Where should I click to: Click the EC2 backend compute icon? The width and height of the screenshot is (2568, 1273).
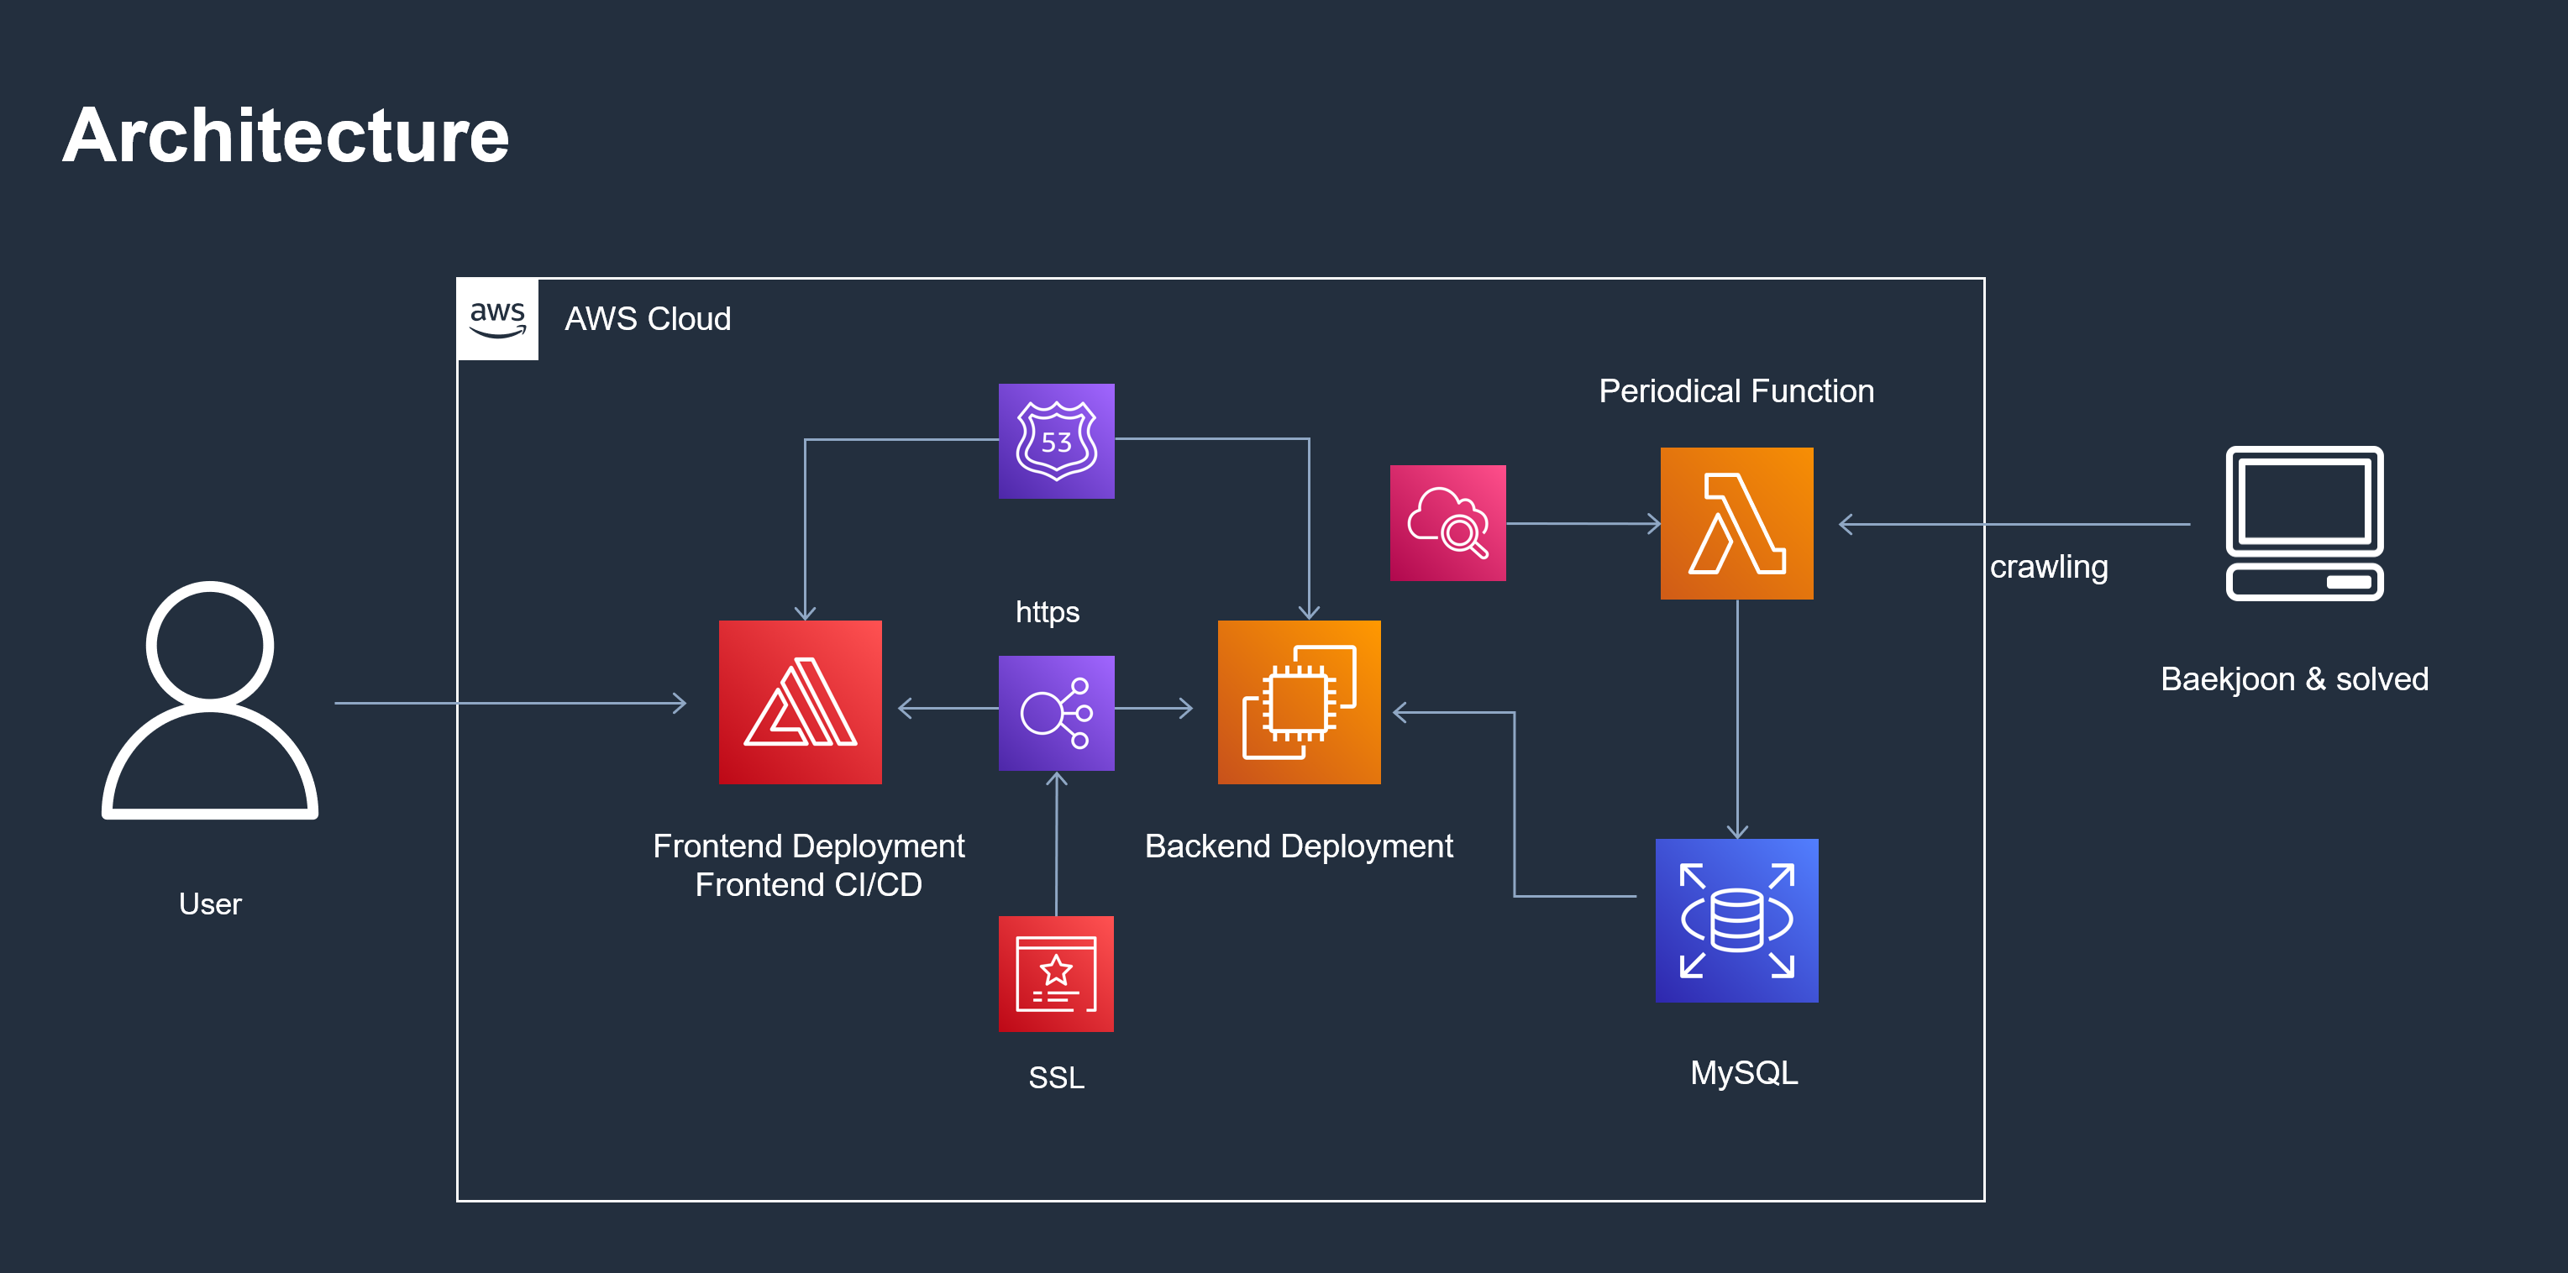(x=1299, y=703)
